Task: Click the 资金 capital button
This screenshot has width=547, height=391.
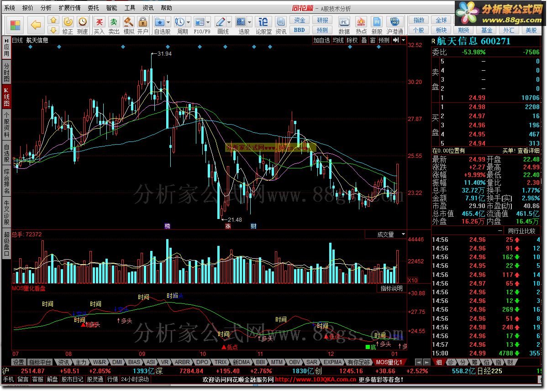Action: point(300,20)
